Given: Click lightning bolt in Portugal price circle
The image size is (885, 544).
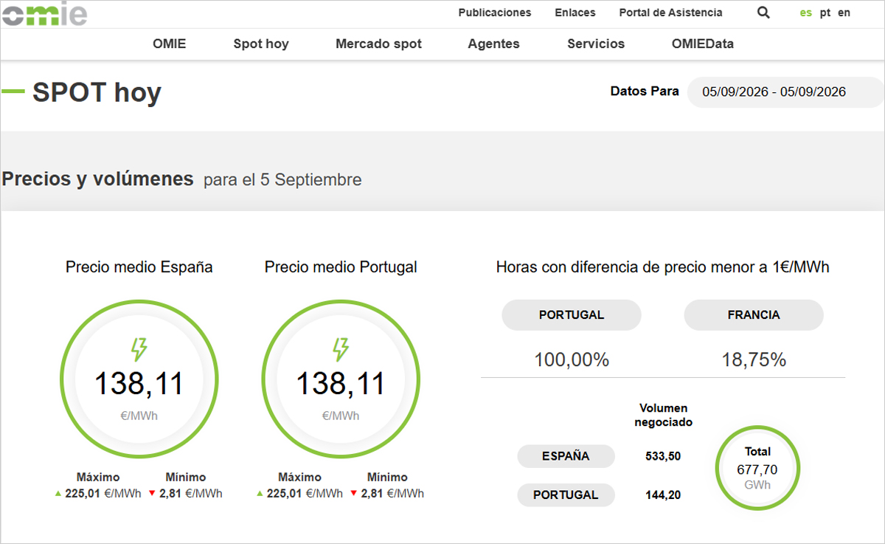Looking at the screenshot, I should click(x=341, y=350).
